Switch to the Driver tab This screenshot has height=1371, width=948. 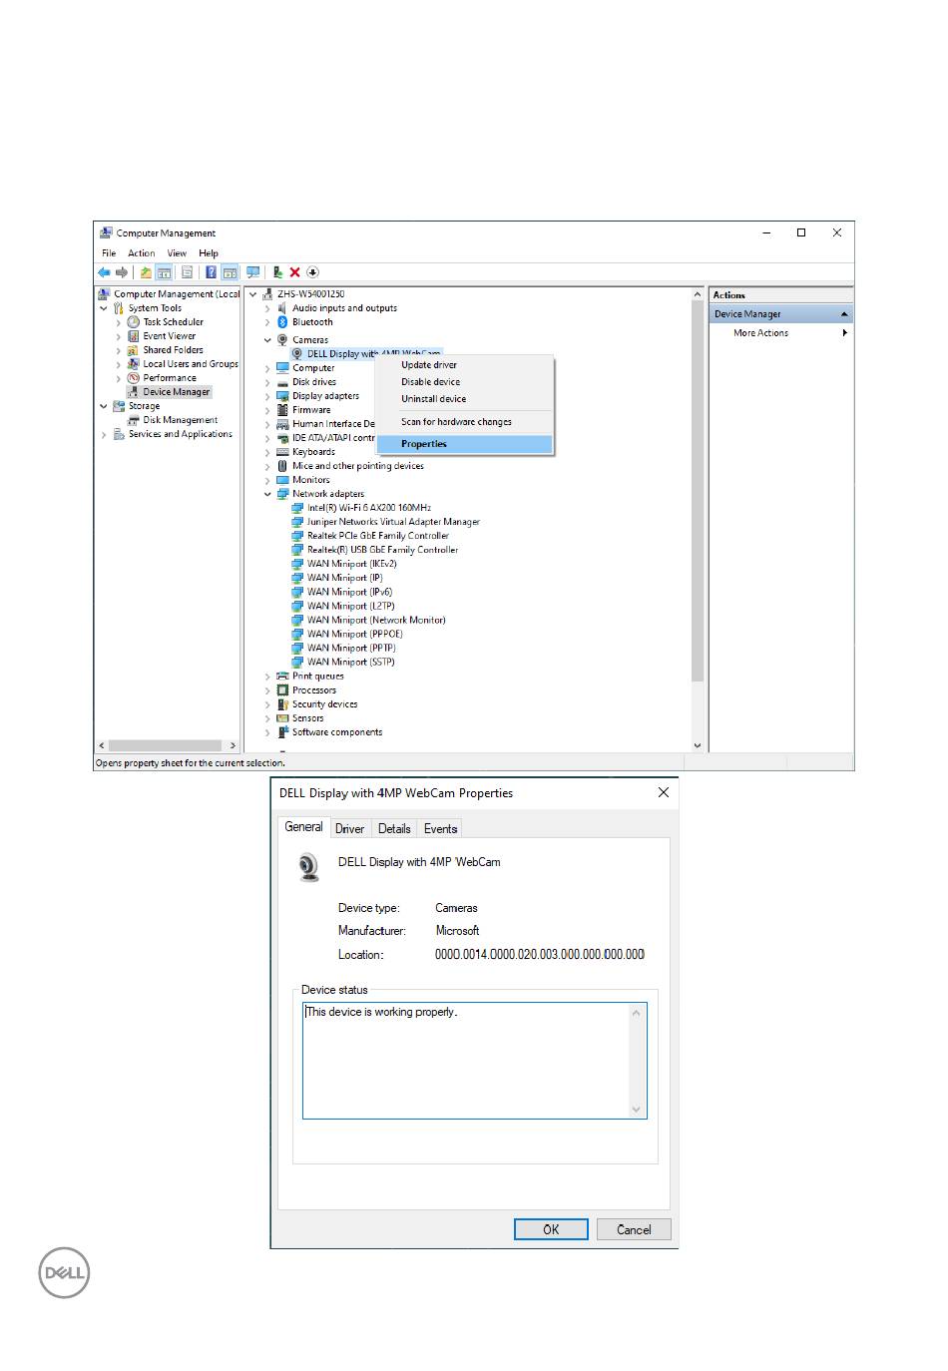[x=349, y=829]
